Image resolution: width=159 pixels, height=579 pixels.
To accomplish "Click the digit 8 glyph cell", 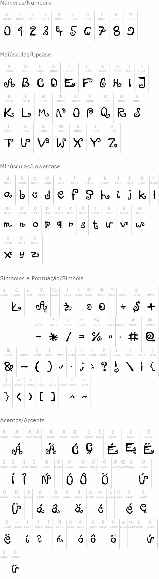I will click(116, 26).
